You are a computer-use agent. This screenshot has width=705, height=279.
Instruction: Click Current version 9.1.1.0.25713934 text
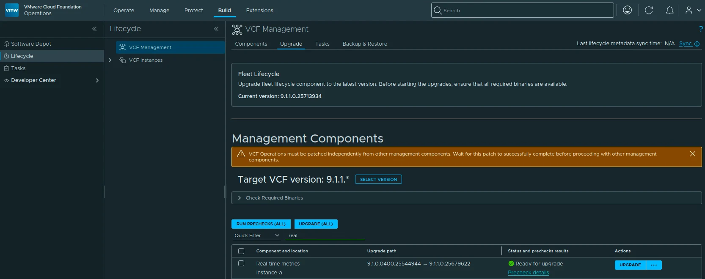(x=280, y=96)
